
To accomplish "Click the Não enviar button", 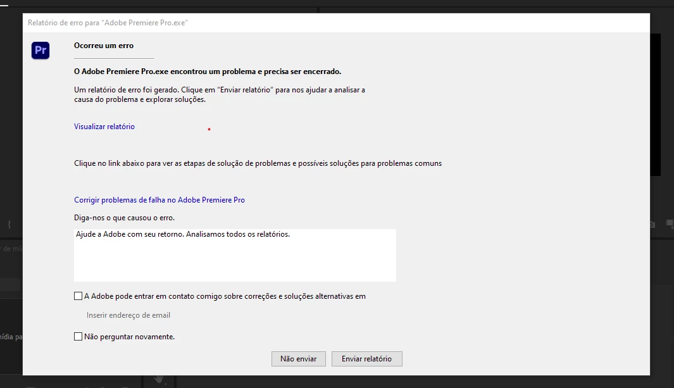I will tap(298, 359).
